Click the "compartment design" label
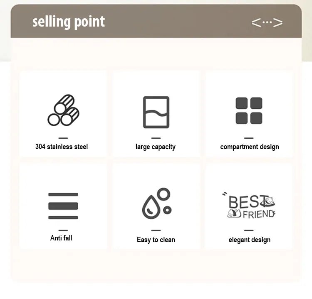Image resolution: width=312 pixels, height=299 pixels. 250,147
